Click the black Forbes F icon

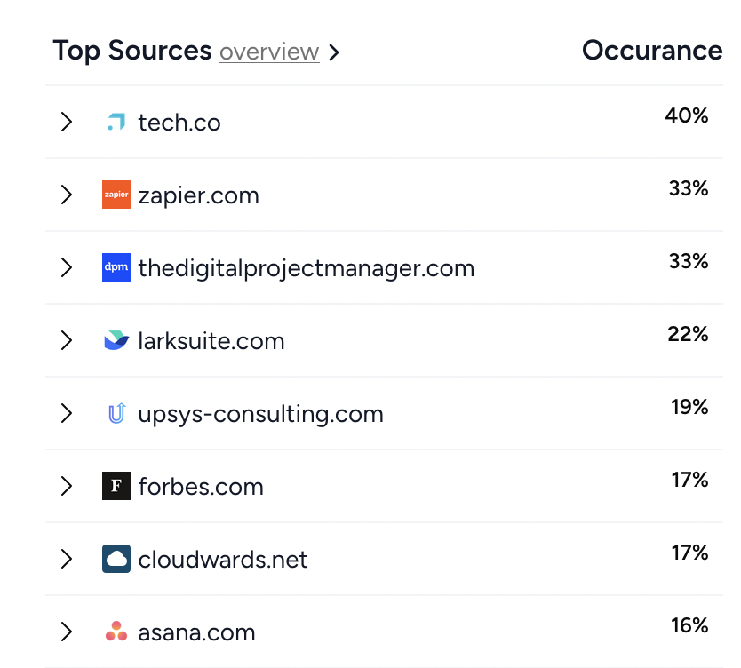116,486
